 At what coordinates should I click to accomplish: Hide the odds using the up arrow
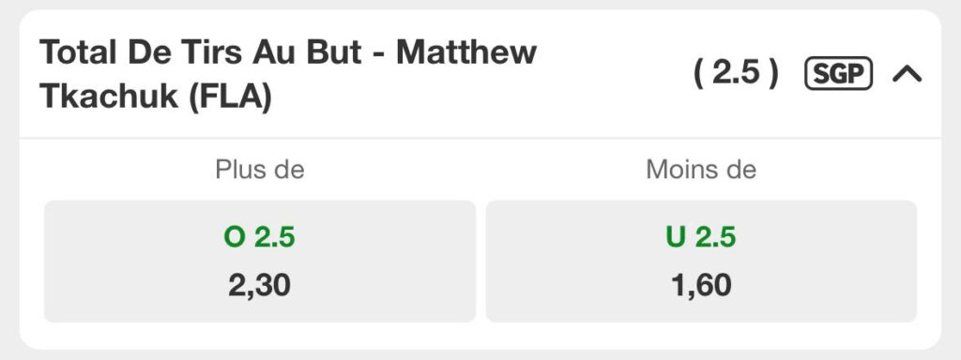click(x=908, y=74)
